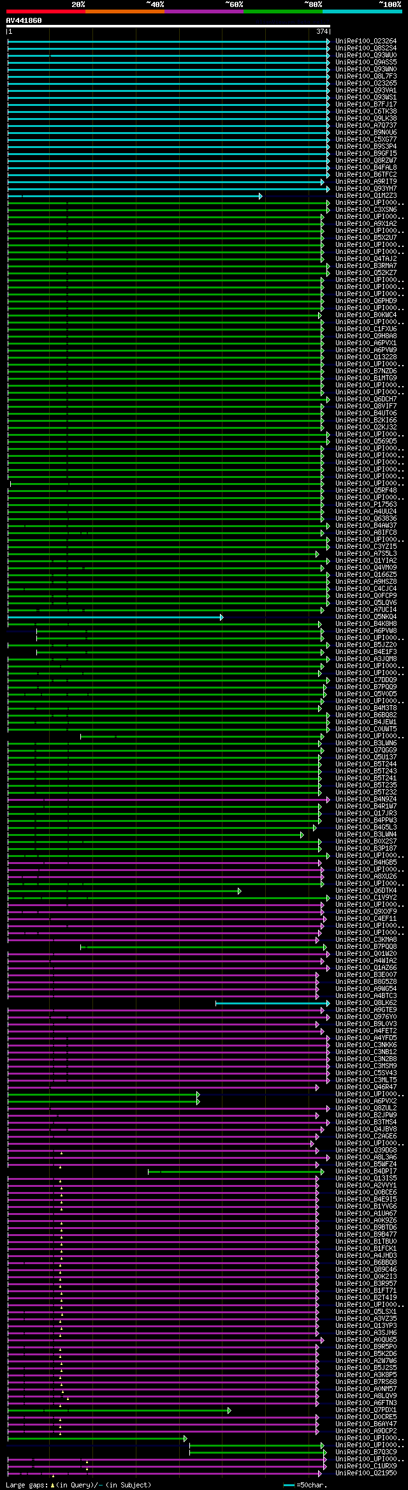The height and width of the screenshot is (1490, 408).
Task: Select UniRef100_A0QU65 label
Action: pyautogui.click(x=366, y=1339)
